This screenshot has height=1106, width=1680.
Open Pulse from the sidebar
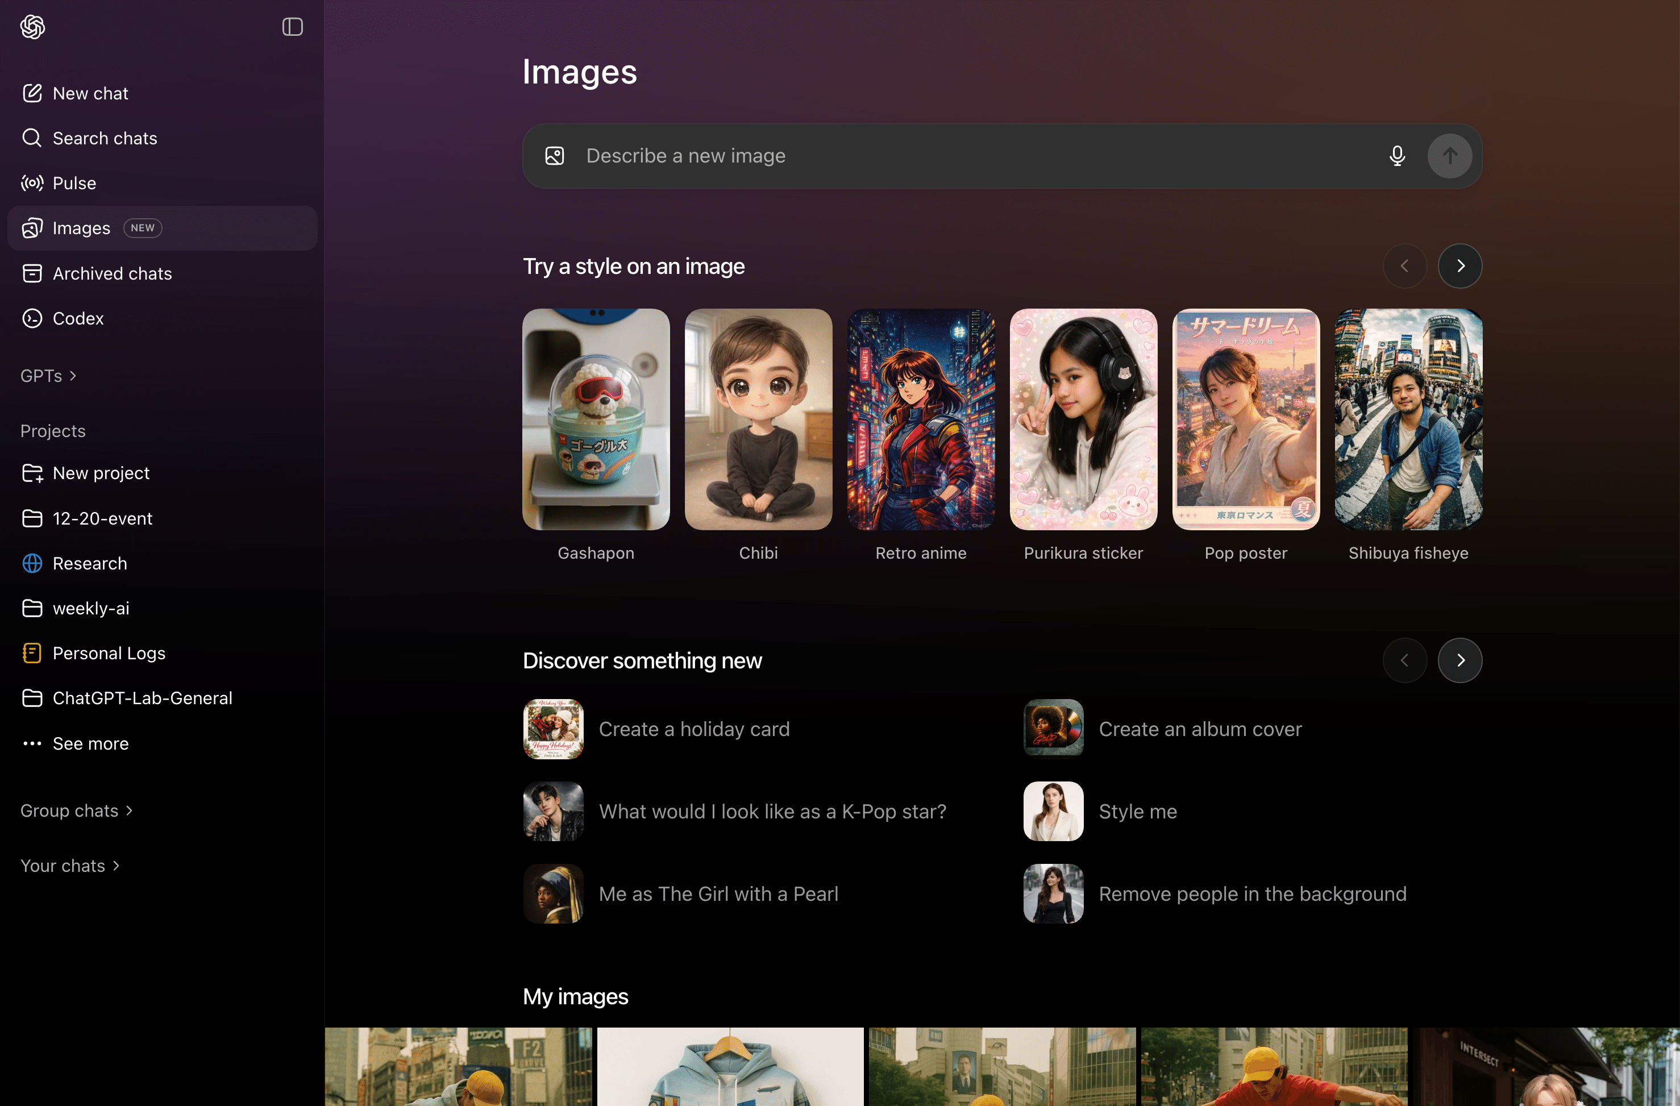[x=74, y=184]
